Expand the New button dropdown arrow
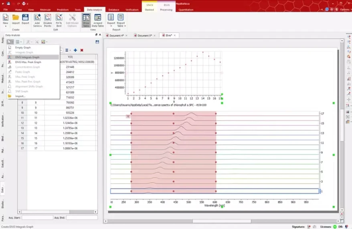Image resolution: width=352 pixels, height=229 pixels. (5, 26)
